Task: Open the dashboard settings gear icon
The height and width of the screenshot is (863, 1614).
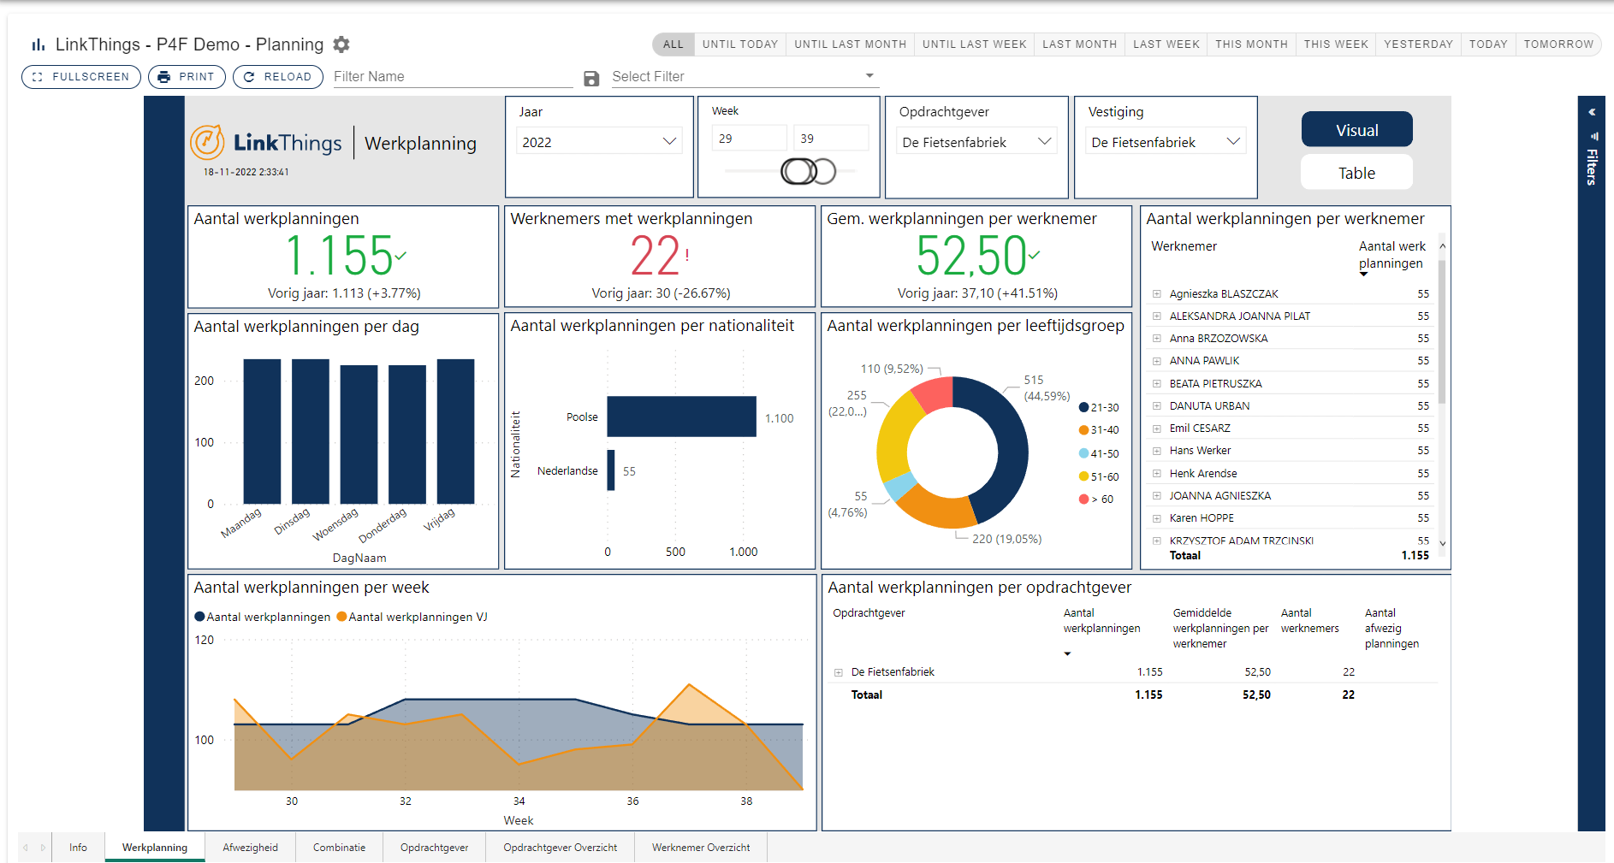Action: [x=341, y=44]
